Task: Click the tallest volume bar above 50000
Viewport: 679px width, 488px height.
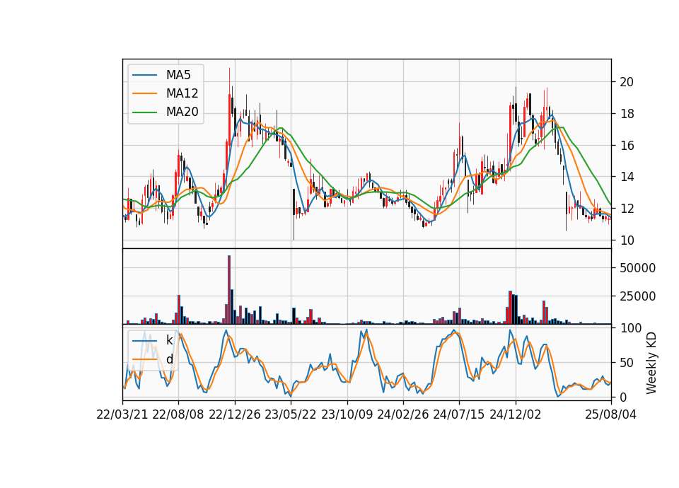Action: pyautogui.click(x=229, y=290)
